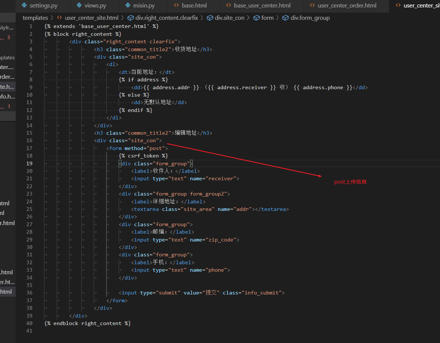The image size is (440, 343).
Task: Click the '{% else %}' template tag
Action: pos(134,95)
